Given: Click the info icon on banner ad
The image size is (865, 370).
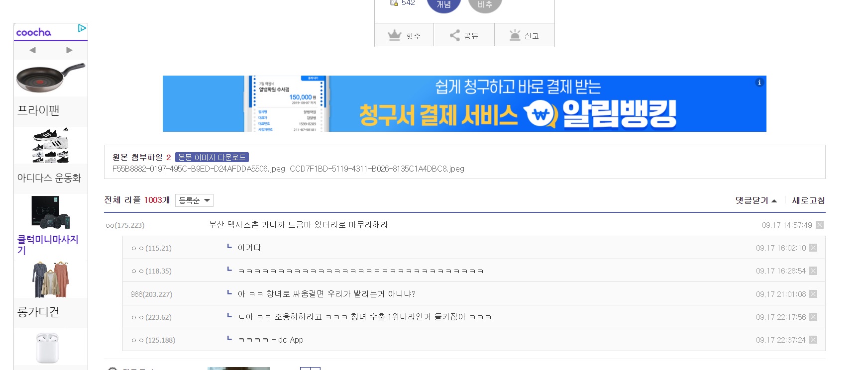Looking at the screenshot, I should 759,83.
